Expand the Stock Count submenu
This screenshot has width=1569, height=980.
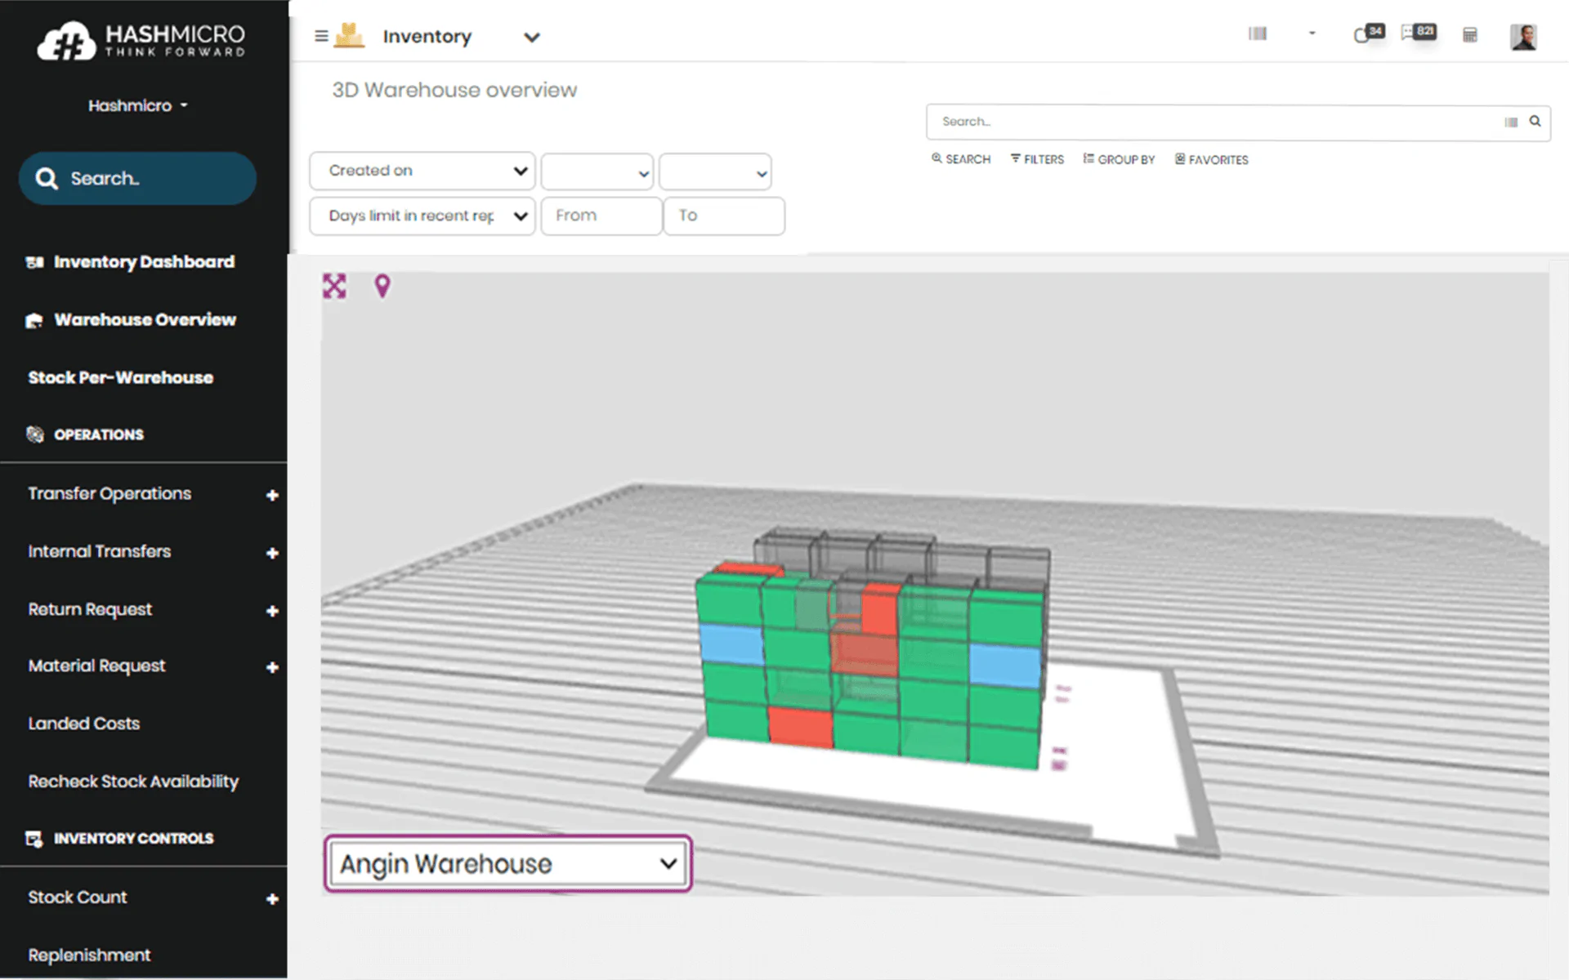272,898
